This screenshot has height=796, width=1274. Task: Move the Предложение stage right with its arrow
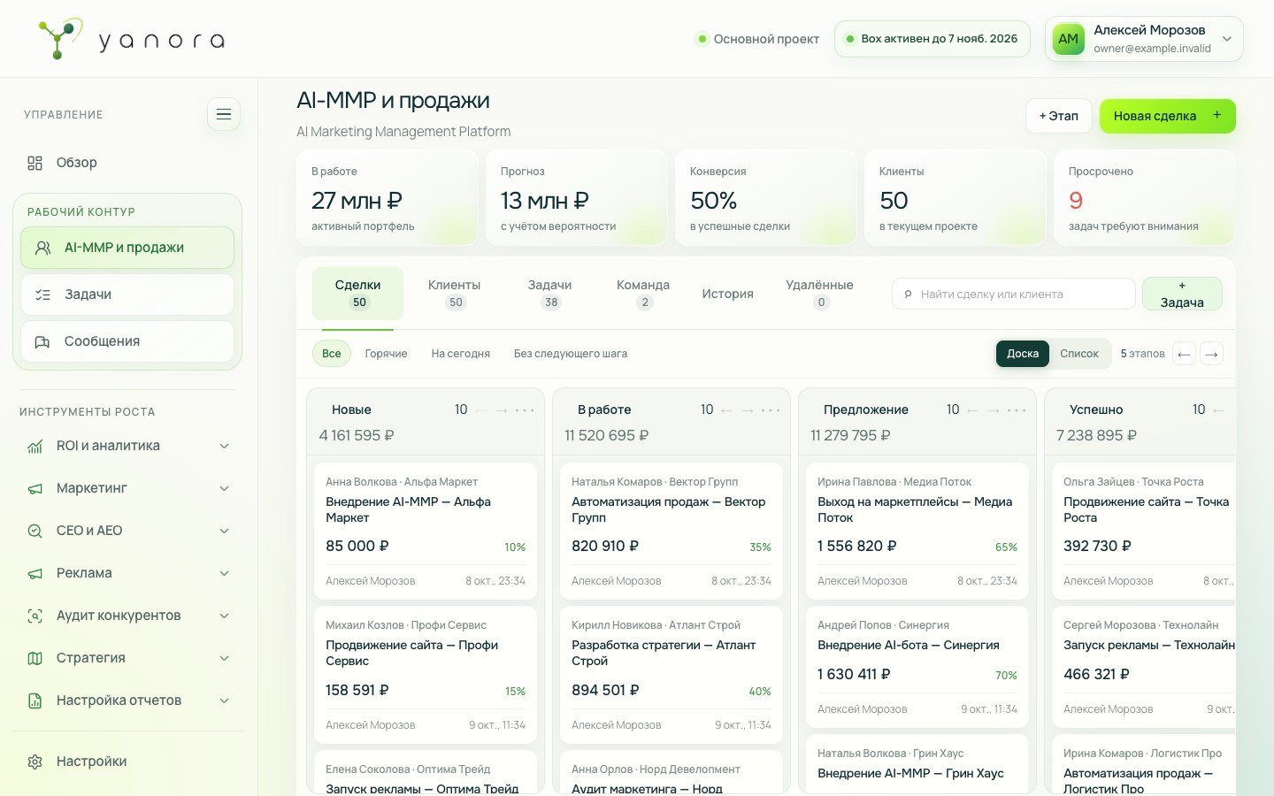[x=994, y=409]
